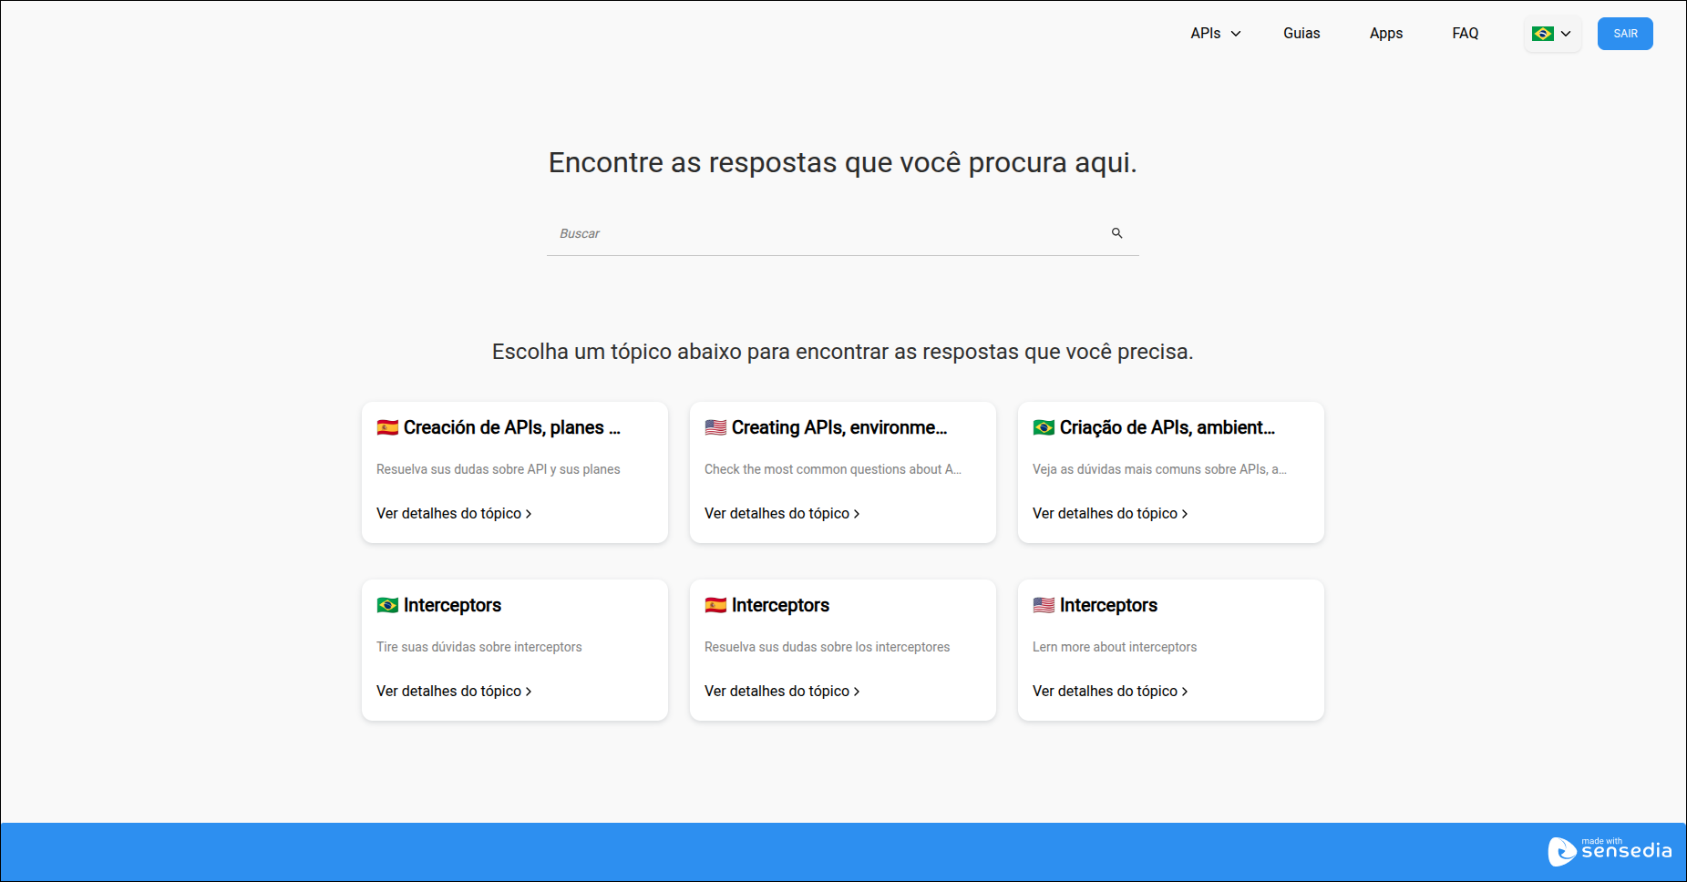Click Brazil flag on Criação de APIs card
The width and height of the screenshot is (1687, 882).
(1044, 427)
